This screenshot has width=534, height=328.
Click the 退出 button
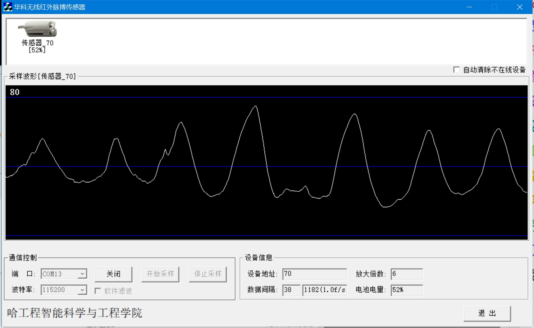(487, 313)
